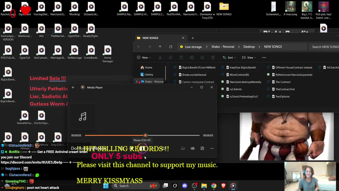Click Desktop breadcrumb in address bar
Screen dimensions: 339x191
249,47
